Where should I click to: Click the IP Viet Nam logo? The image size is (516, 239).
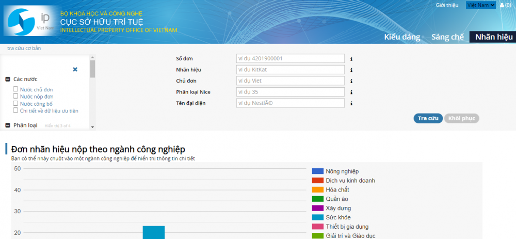(29, 21)
